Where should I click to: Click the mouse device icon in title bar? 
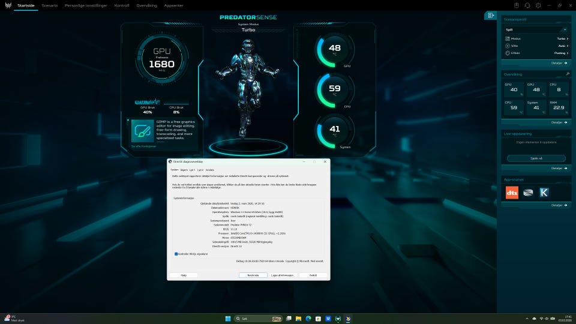point(517,5)
